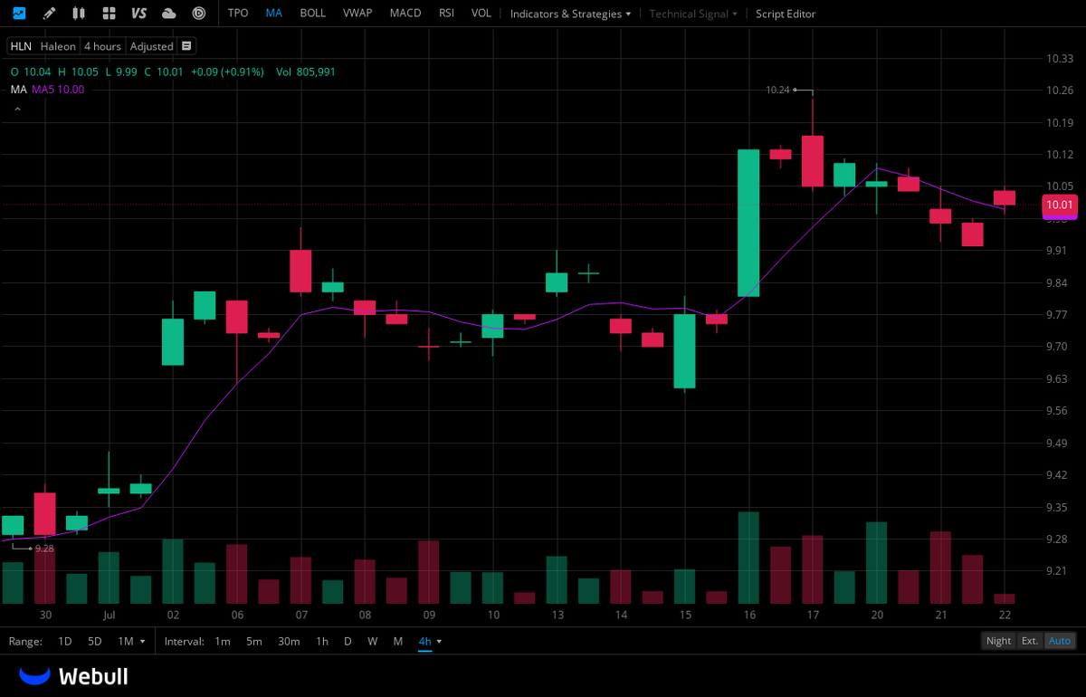Open Indicators & Strategies dropdown

pos(570,14)
